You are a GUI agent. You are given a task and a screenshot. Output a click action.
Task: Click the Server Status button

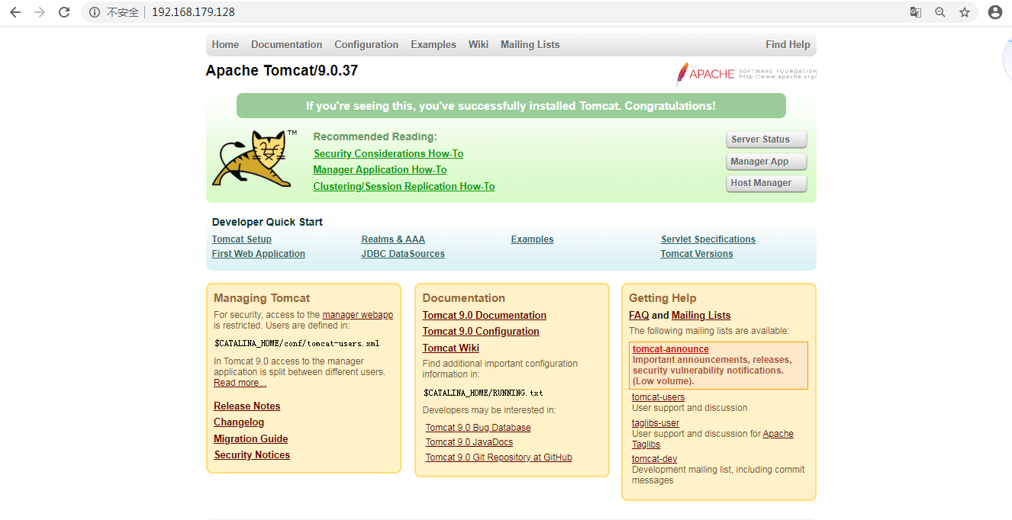click(x=766, y=140)
